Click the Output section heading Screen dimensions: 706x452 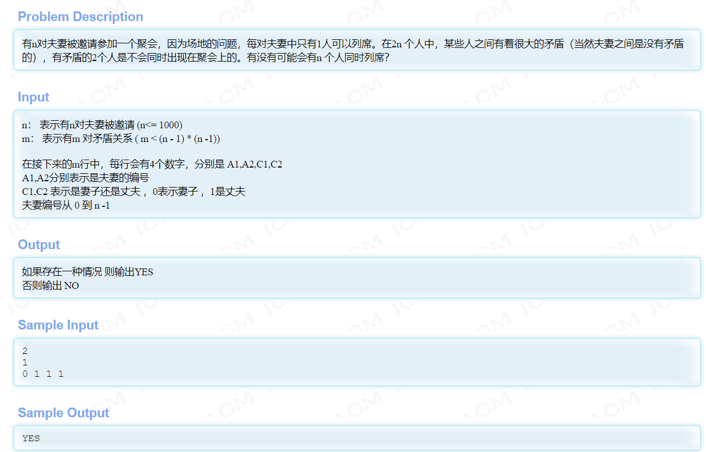(x=39, y=245)
